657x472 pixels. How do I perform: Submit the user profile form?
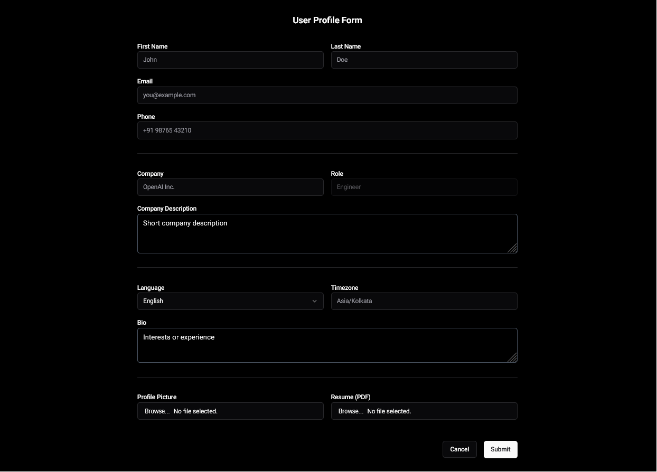pos(501,449)
